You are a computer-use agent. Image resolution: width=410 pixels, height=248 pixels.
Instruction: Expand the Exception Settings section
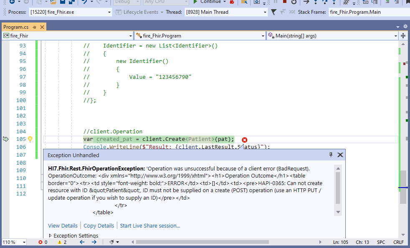point(50,235)
